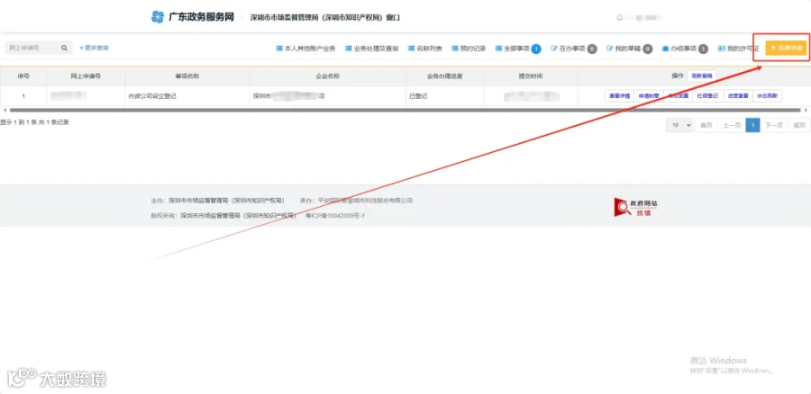Image resolution: width=811 pixels, height=394 pixels.
Task: Click the 刷新草稿 button in header
Action: (702, 76)
